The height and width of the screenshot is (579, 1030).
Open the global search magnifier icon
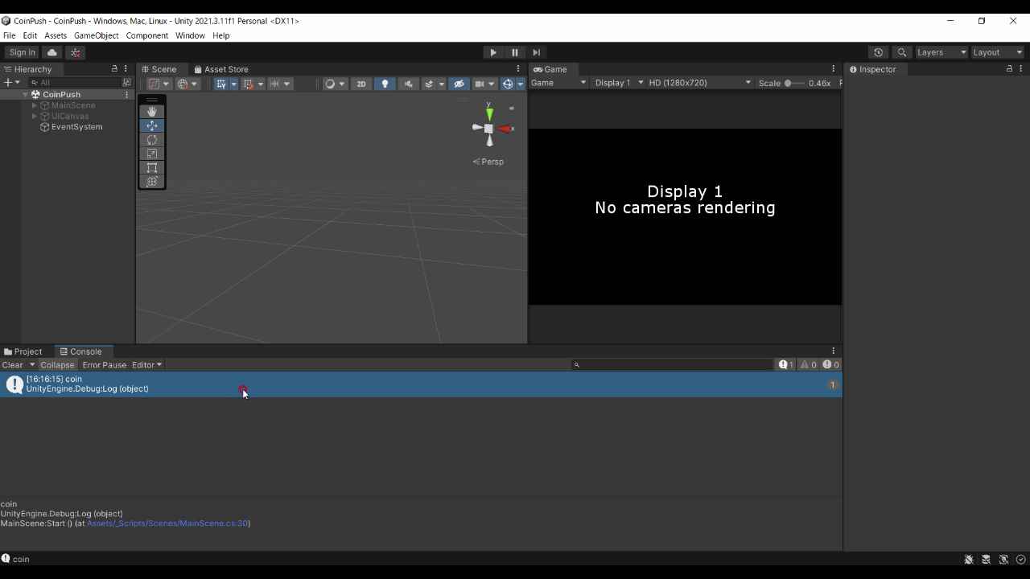tap(902, 52)
